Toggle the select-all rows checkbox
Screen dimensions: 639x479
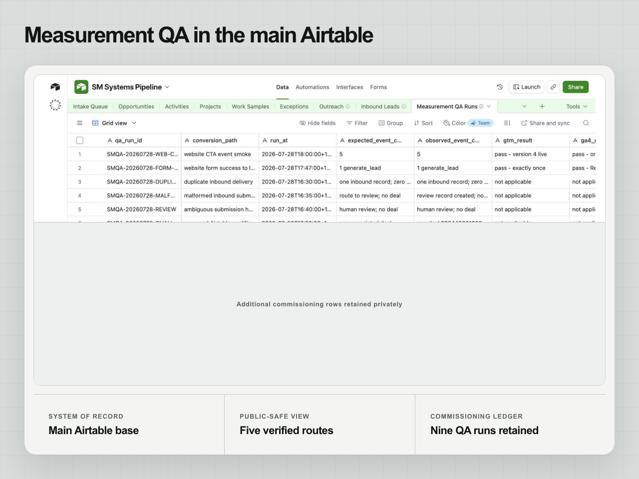(79, 140)
